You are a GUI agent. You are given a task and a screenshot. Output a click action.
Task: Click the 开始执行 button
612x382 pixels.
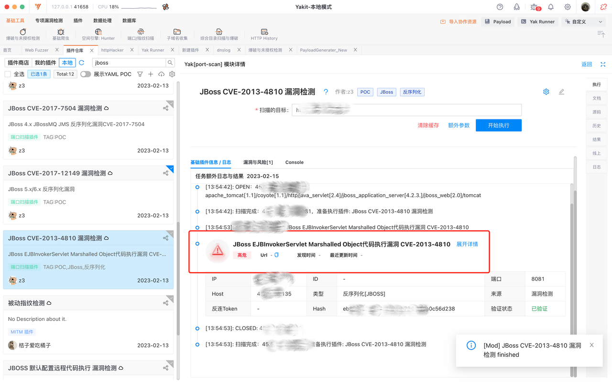[499, 125]
